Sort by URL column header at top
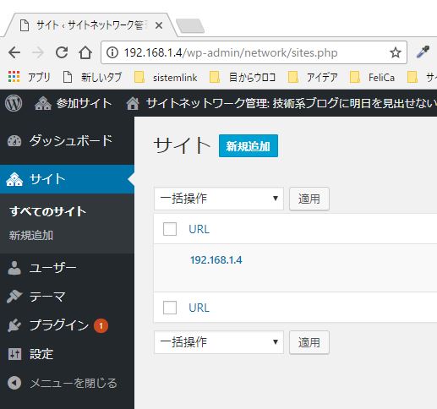The image size is (437, 409). pos(199,229)
